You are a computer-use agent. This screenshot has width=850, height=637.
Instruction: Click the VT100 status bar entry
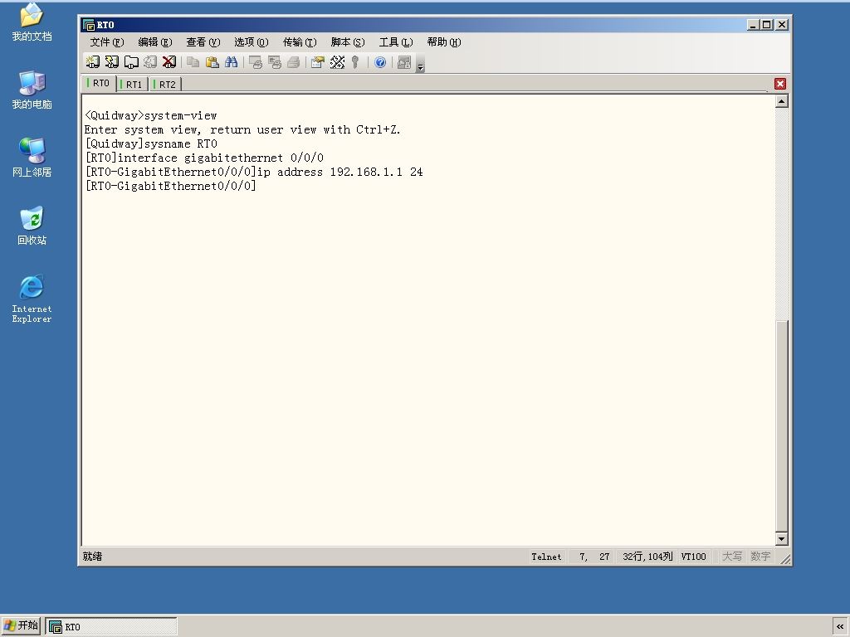point(693,557)
